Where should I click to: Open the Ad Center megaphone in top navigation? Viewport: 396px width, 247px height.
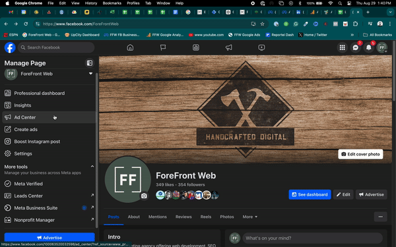point(228,47)
